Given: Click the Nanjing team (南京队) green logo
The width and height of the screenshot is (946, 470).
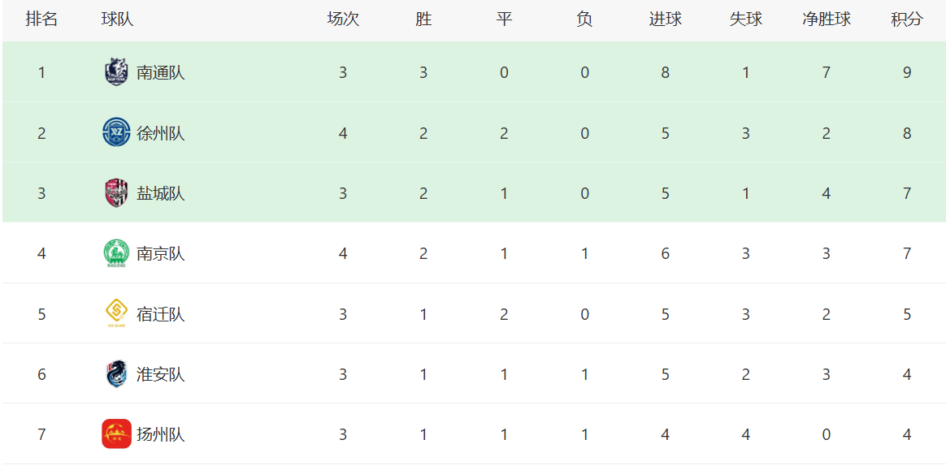Looking at the screenshot, I should [116, 253].
